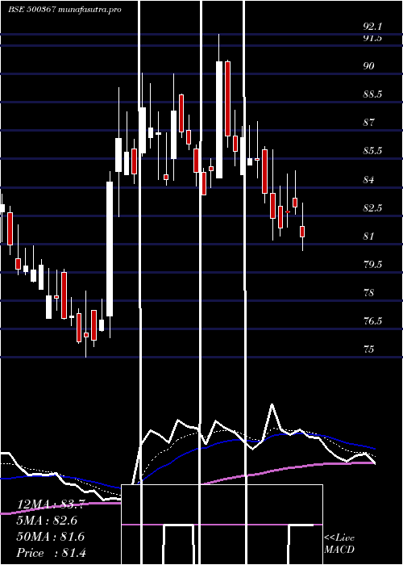This screenshot has height=565, width=403.
Task: Click the tall white candle rising from 77 to 84
Action: 110,249
